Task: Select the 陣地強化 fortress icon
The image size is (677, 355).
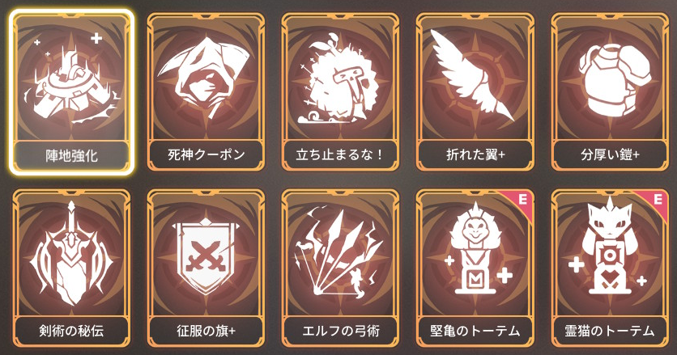Action: pos(72,82)
